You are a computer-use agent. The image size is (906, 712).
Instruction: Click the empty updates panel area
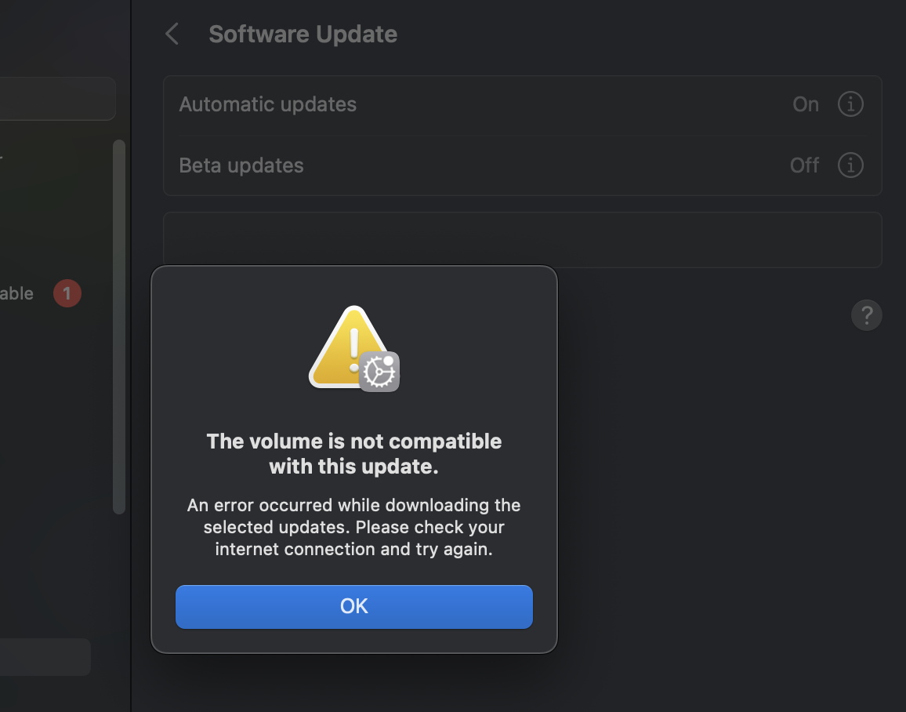705,239
